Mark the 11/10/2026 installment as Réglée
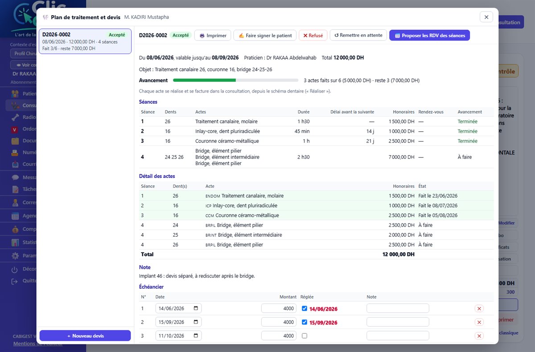 (x=305, y=336)
